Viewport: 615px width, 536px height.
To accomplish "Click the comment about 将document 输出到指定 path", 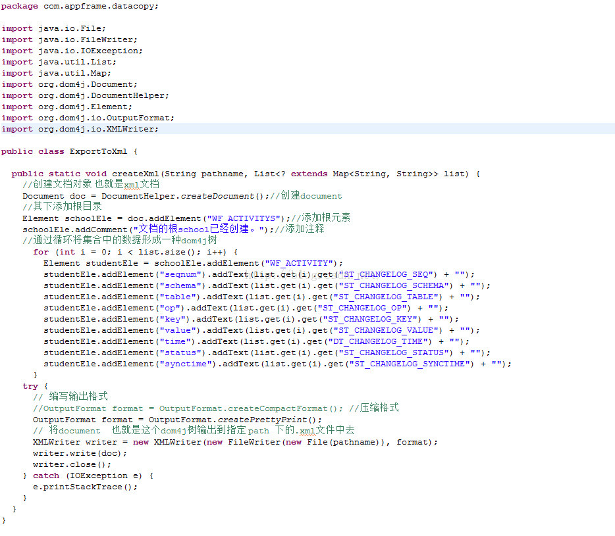I will coord(194,430).
